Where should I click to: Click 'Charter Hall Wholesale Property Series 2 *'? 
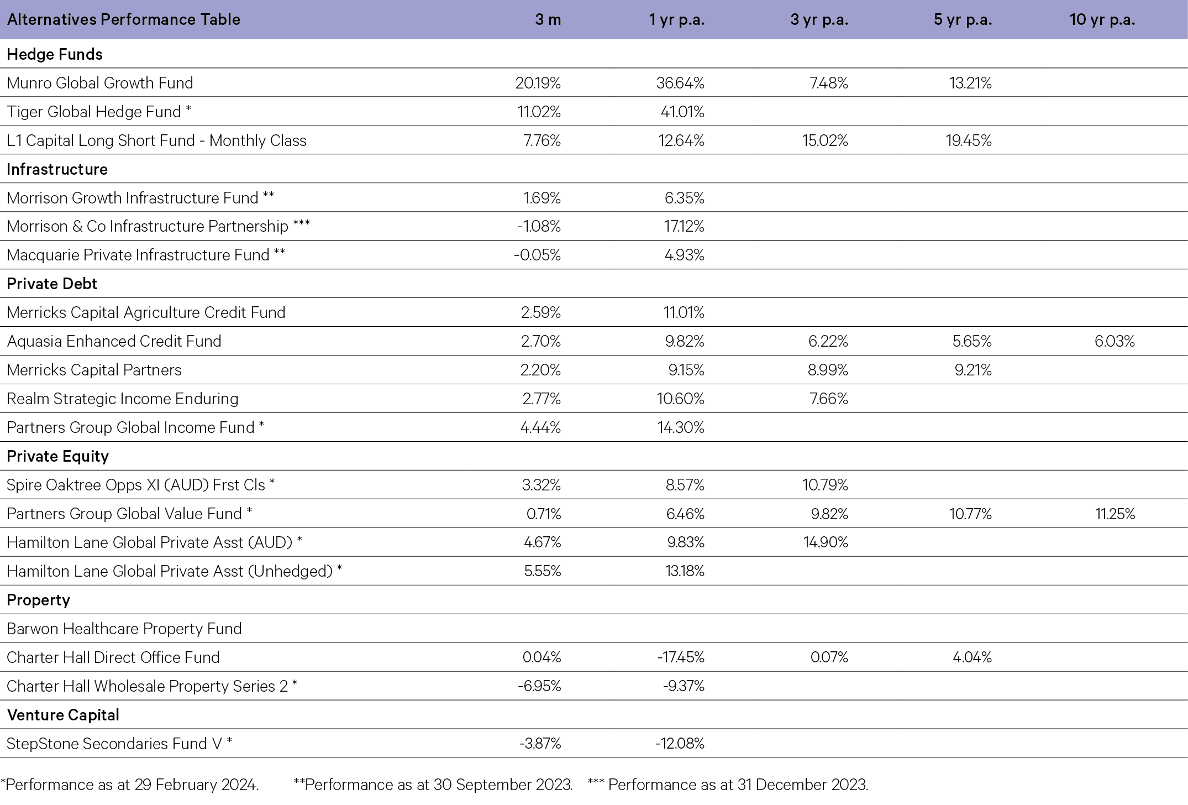click(x=152, y=686)
